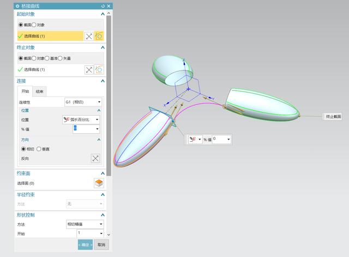Close the Bridge Curve dialog with the X icon
This screenshot has width=349, height=257.
(109, 6)
